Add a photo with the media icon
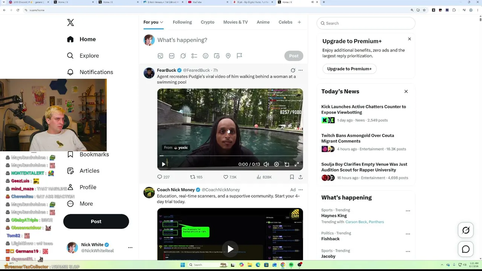 [x=160, y=56]
